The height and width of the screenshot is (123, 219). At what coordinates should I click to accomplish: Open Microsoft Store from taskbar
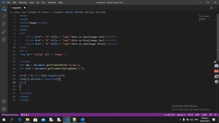click(x=35, y=120)
